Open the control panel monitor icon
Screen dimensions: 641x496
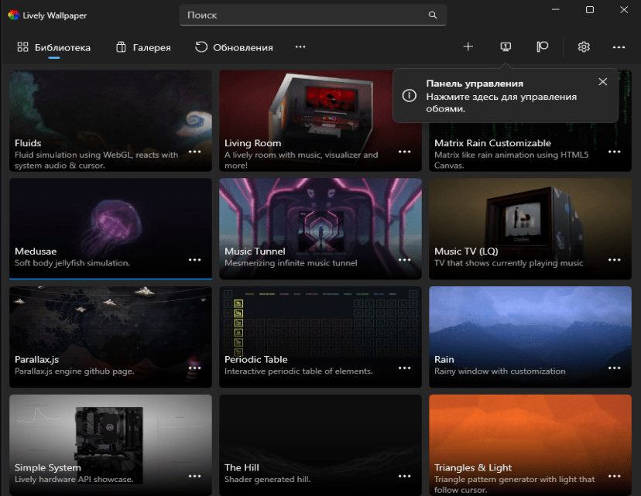(x=506, y=47)
